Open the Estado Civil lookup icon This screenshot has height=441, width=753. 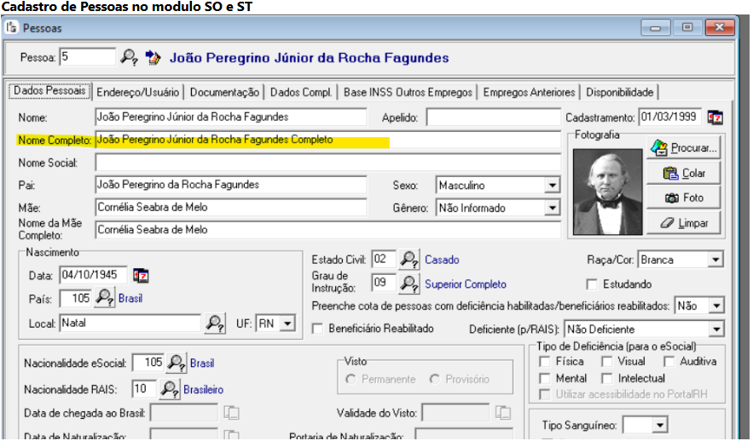[410, 260]
